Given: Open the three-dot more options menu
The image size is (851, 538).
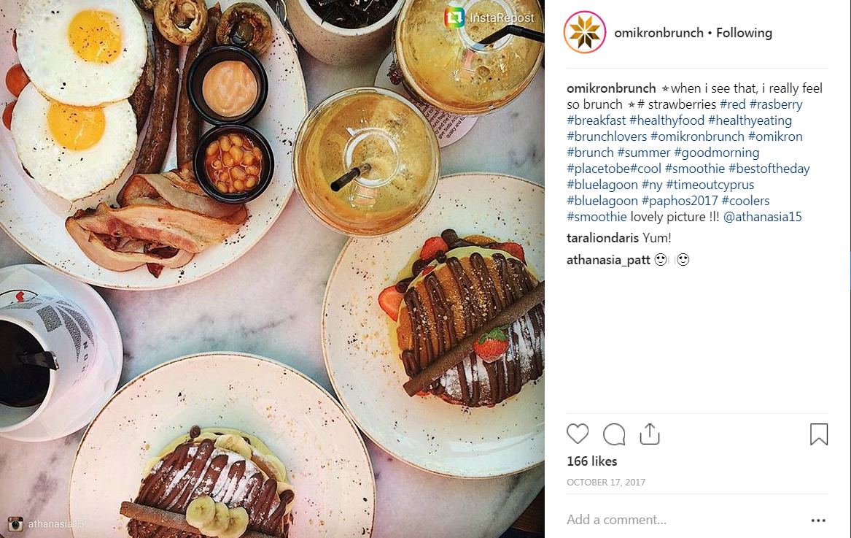Looking at the screenshot, I should pos(818,520).
